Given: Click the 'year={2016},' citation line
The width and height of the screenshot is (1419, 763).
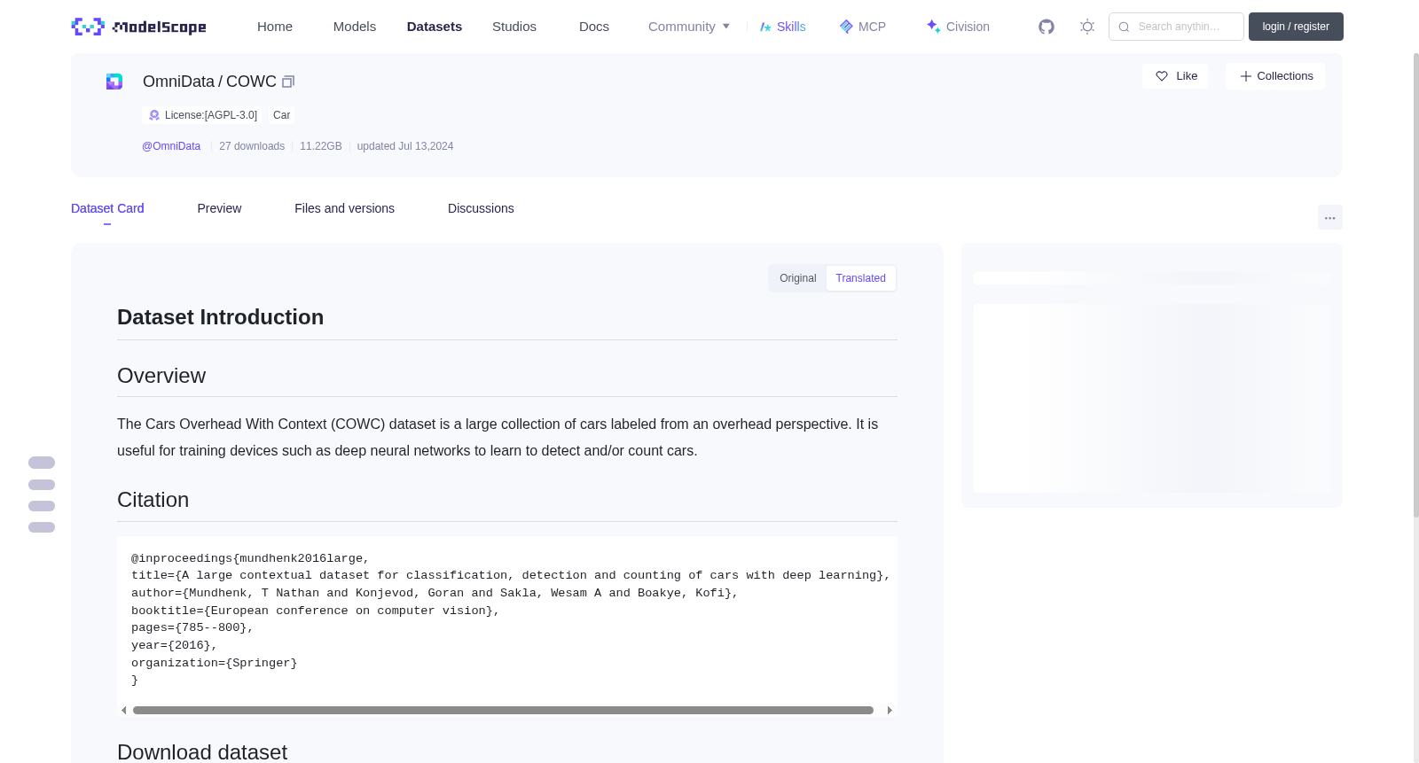Looking at the screenshot, I should (175, 645).
